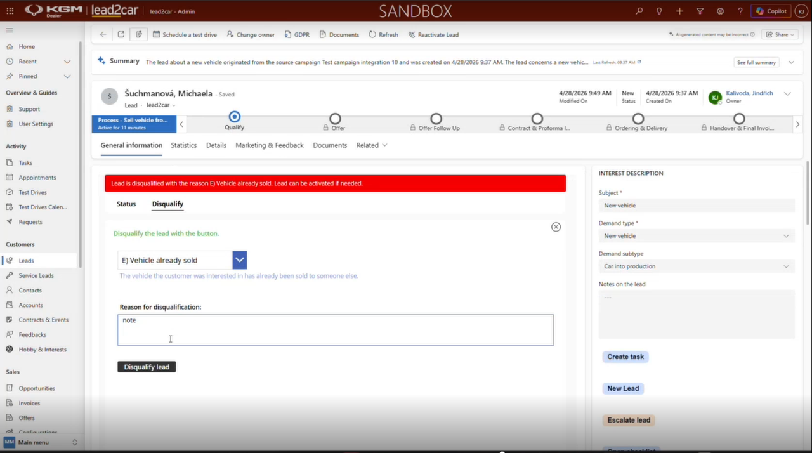Switch to the Marketing & Feedback tab
This screenshot has width=812, height=453.
(270, 145)
